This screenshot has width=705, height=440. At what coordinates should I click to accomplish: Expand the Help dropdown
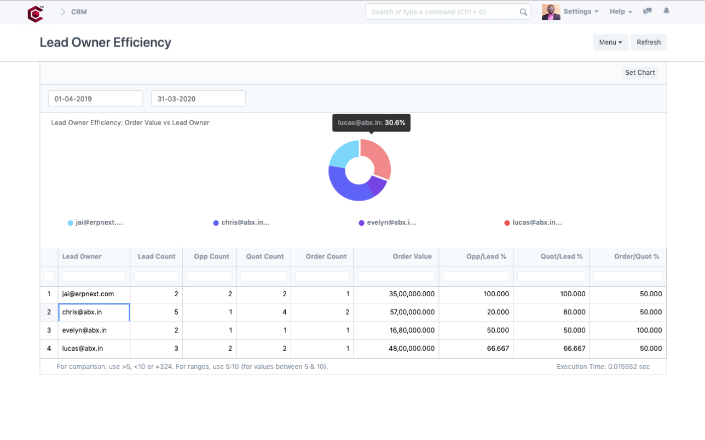coord(621,11)
